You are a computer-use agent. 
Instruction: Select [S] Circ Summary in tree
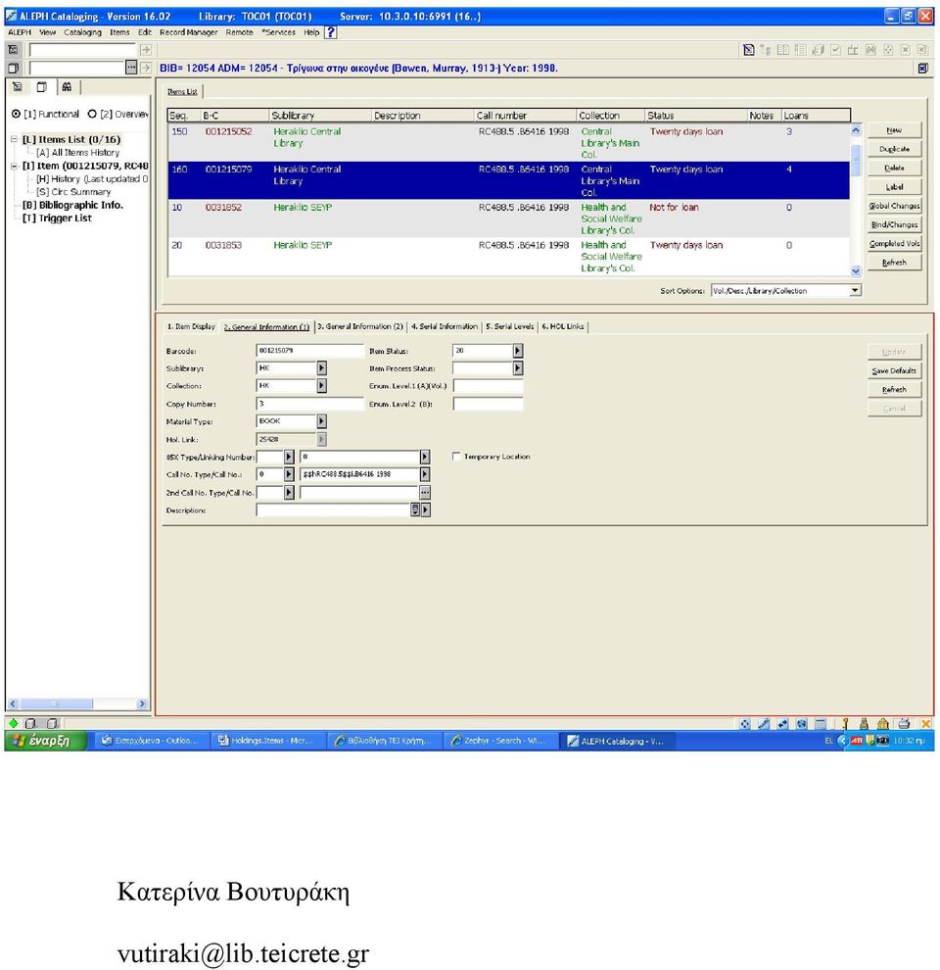click(x=73, y=192)
